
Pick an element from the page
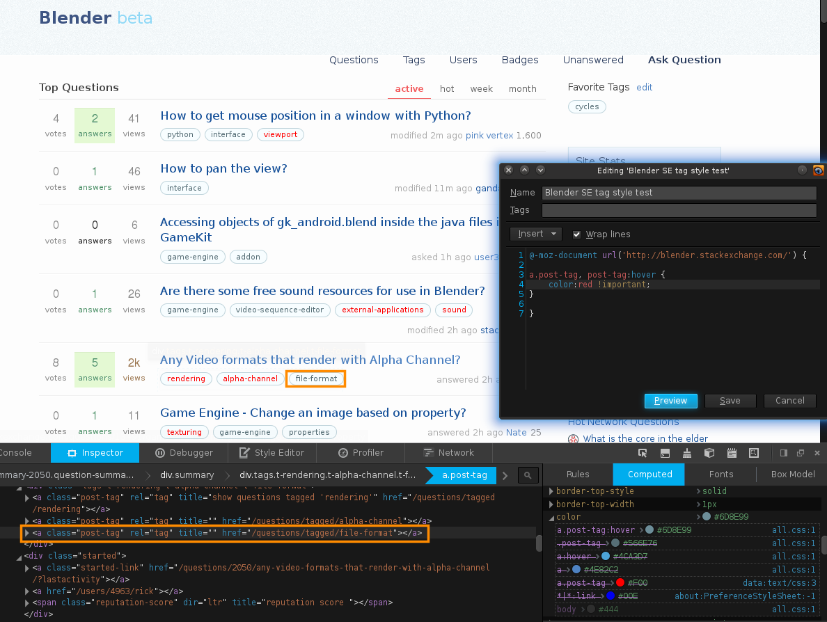tap(643, 453)
